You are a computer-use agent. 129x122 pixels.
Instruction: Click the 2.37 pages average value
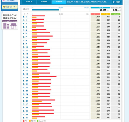click(x=117, y=10)
